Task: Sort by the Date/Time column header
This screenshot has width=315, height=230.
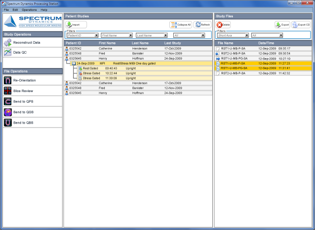Action: pos(266,43)
